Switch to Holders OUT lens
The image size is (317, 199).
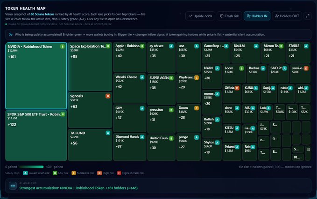click(x=287, y=16)
